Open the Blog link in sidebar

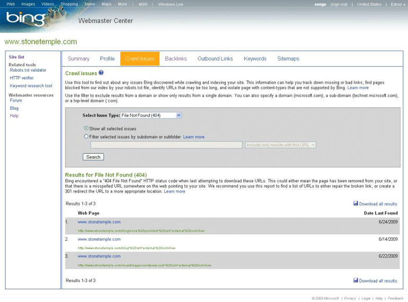(14, 108)
